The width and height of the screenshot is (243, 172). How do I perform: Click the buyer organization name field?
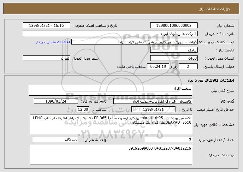[110, 34]
